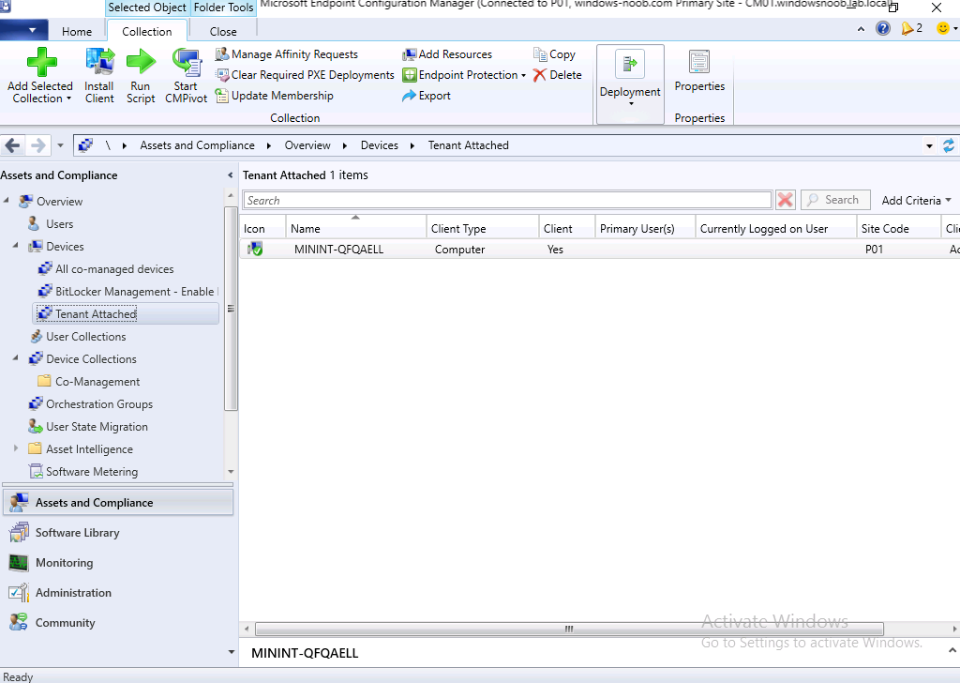Sort by the Client Type column header
Image resolution: width=960 pixels, height=683 pixels.
(x=483, y=228)
